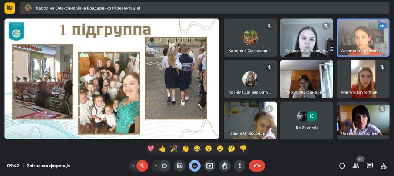Select Кароліна Олександ... participant tile

(250, 38)
